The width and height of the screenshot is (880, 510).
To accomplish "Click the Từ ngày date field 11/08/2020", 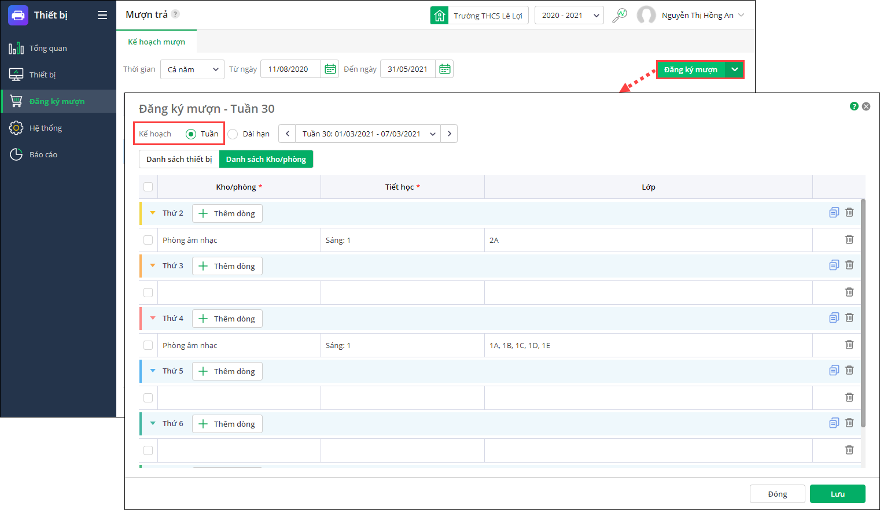I will tap(291, 69).
